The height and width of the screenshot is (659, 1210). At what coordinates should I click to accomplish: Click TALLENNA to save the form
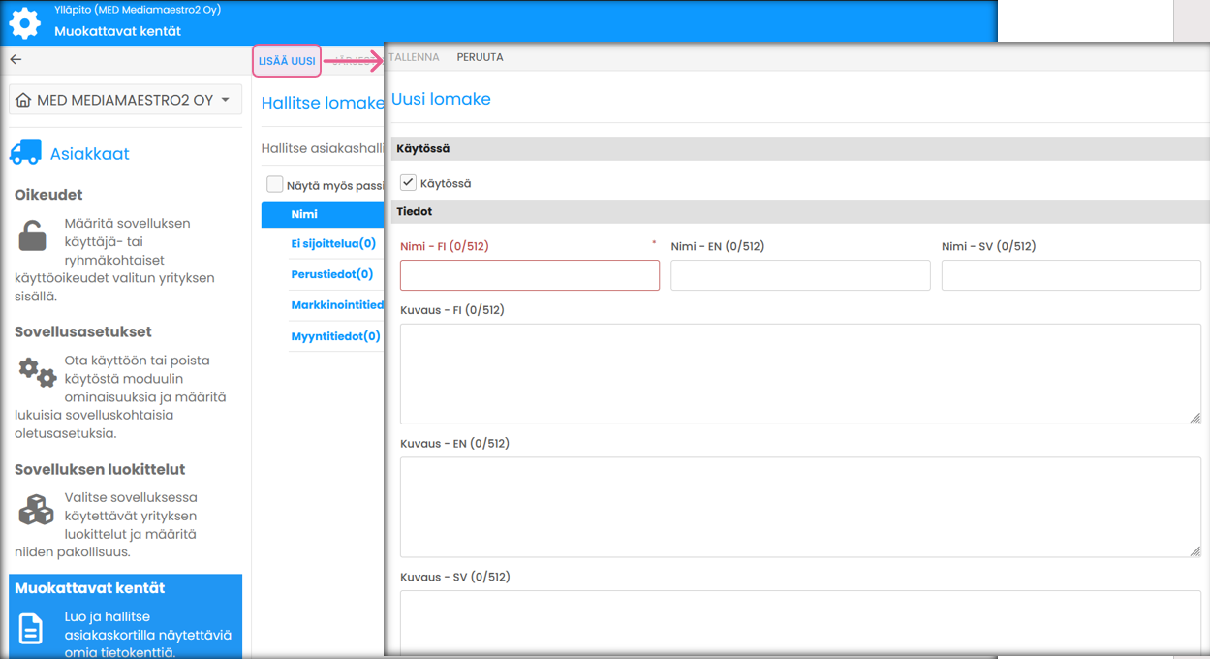point(414,57)
